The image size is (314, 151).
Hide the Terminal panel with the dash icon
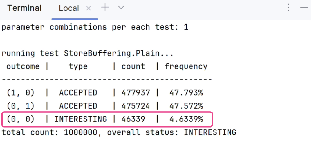pyautogui.click(x=304, y=8)
